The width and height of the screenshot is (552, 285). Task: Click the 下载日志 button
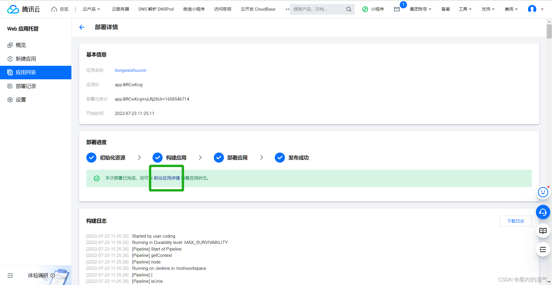515,221
